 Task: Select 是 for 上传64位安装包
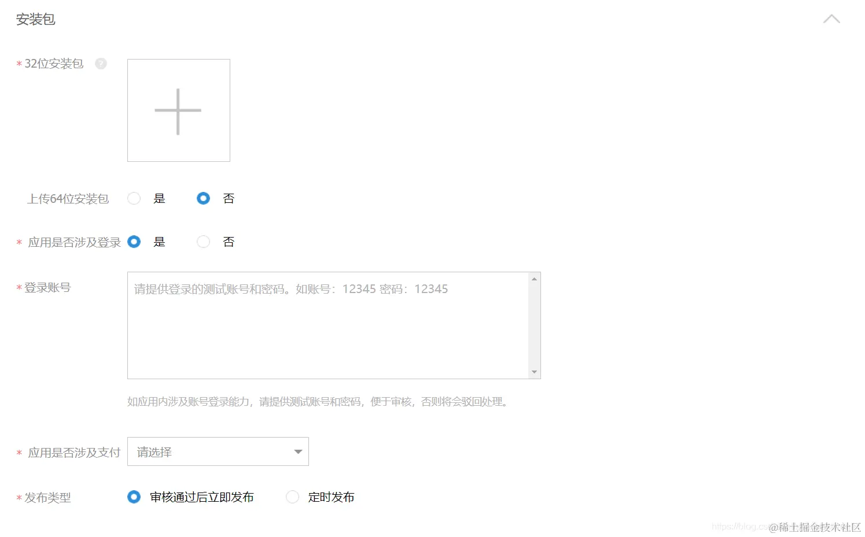[x=134, y=198]
